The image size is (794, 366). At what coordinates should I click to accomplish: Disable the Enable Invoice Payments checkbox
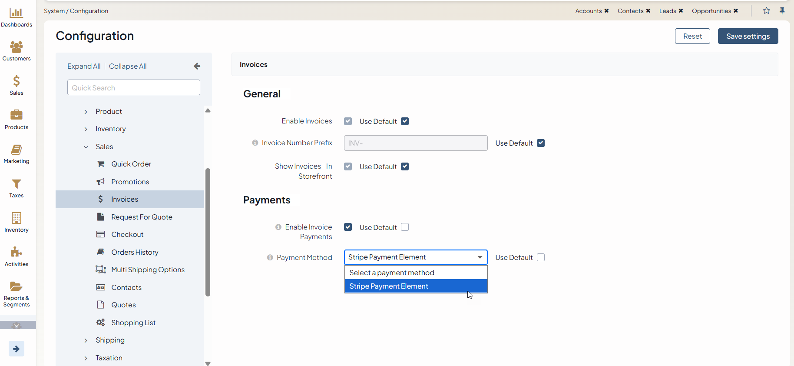[348, 227]
